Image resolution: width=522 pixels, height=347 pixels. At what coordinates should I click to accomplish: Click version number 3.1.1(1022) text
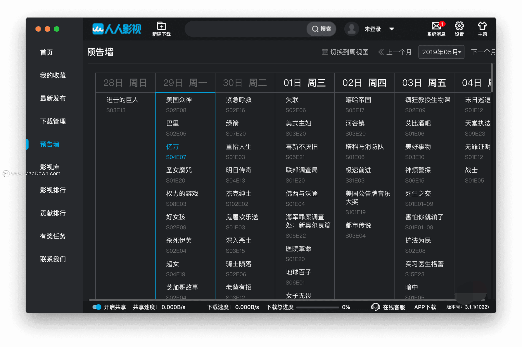477,307
